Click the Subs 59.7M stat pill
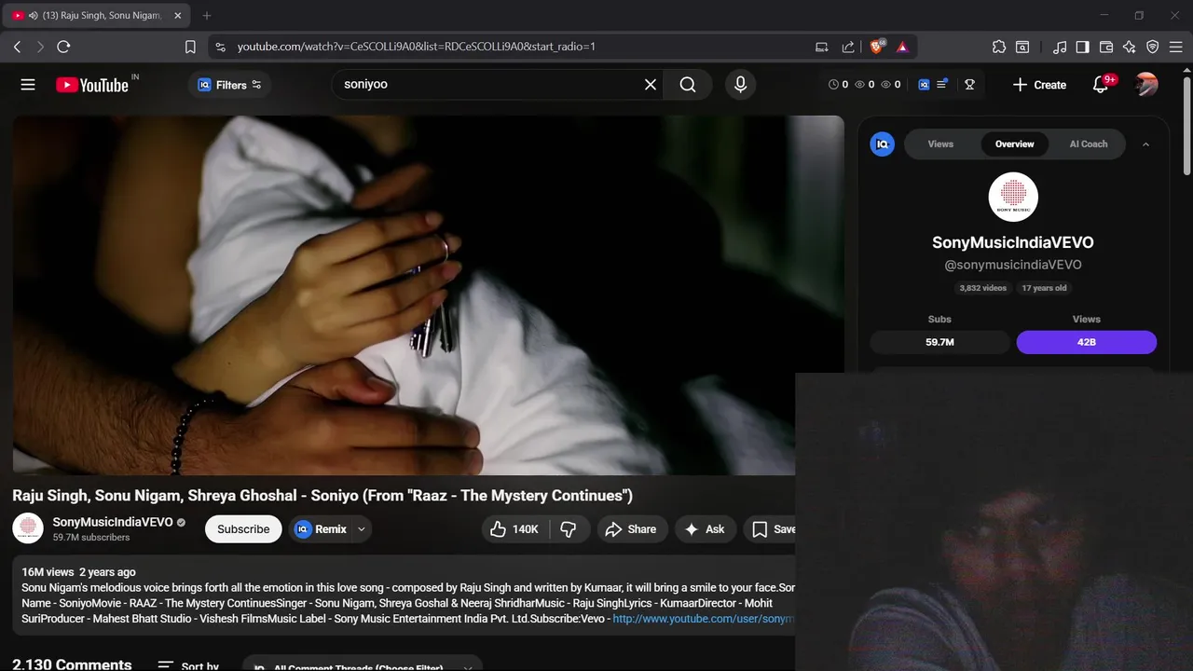Screen dimensions: 1193x671 click(939, 342)
